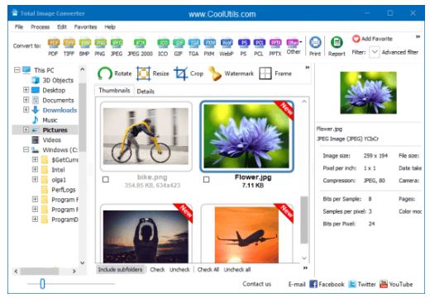Select the bike.png thumbnail
The width and height of the screenshot is (430, 298).
coord(146,136)
